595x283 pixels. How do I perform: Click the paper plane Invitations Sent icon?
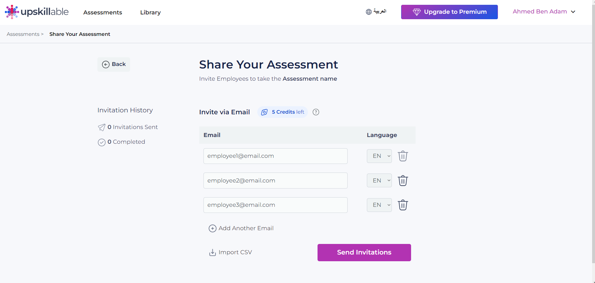(x=102, y=127)
